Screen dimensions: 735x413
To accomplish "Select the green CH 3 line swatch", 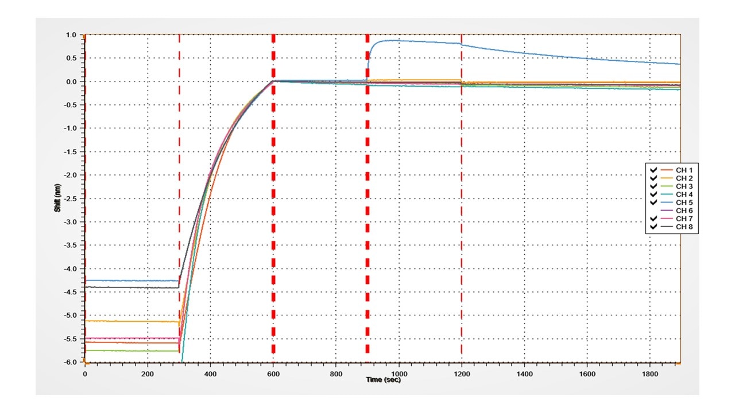I will 666,186.
